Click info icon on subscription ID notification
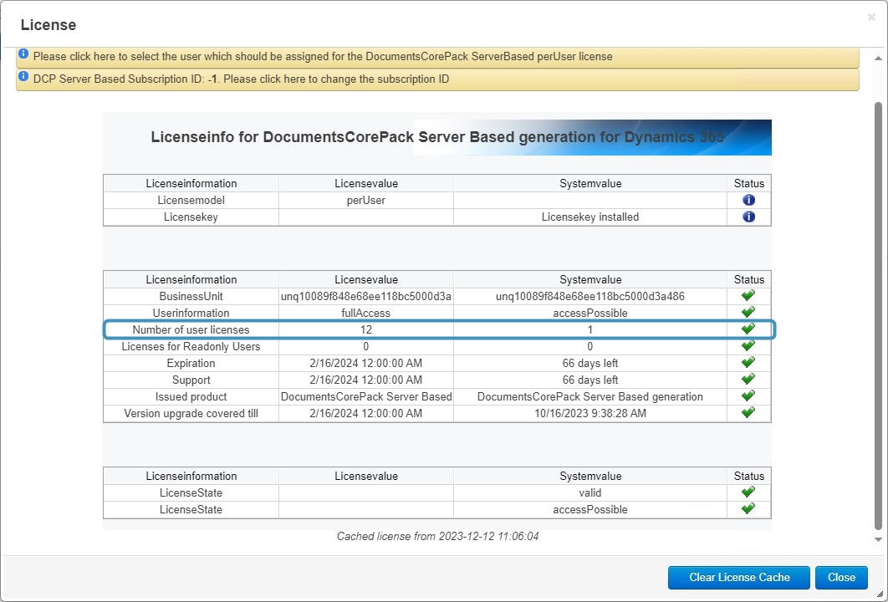Screen dimensions: 888x602 (x=23, y=76)
